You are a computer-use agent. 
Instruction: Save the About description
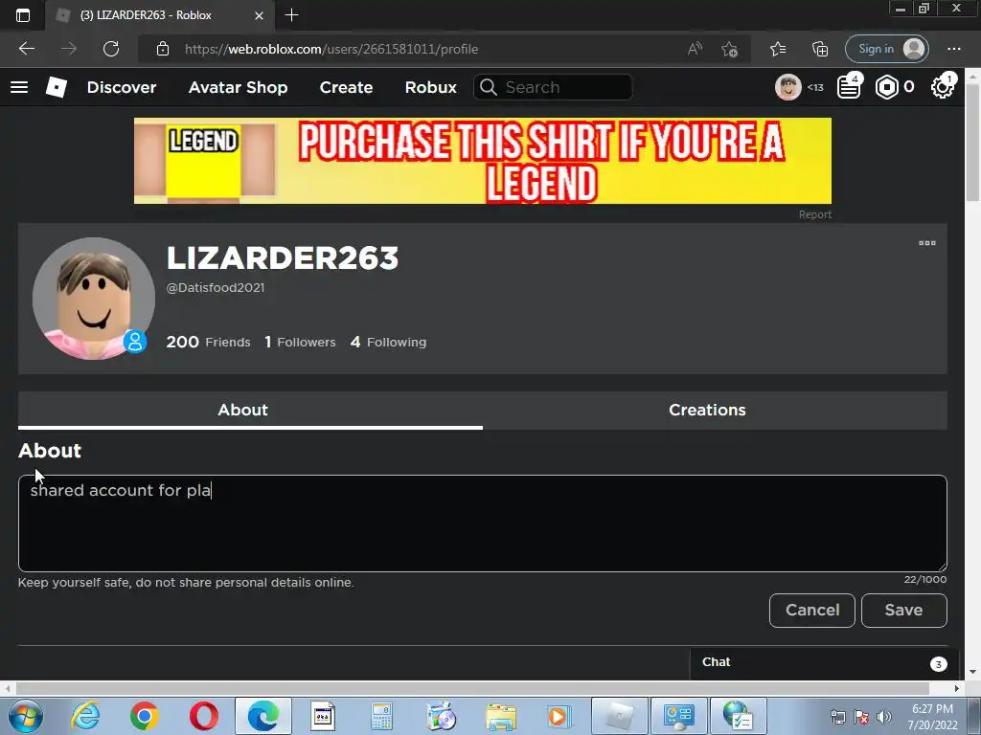pyautogui.click(x=904, y=610)
